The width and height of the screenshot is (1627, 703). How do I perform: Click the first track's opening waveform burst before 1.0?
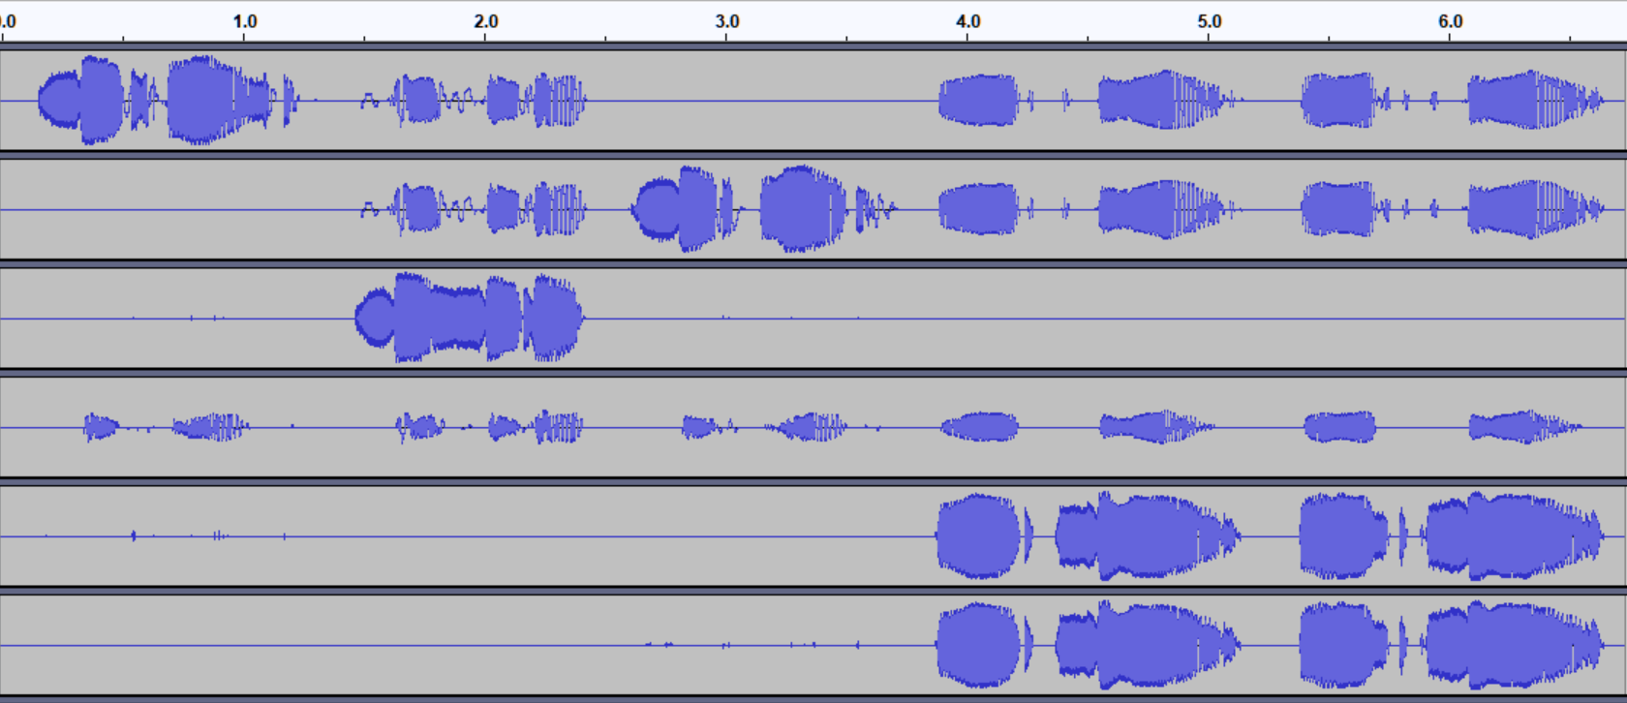tap(169, 100)
